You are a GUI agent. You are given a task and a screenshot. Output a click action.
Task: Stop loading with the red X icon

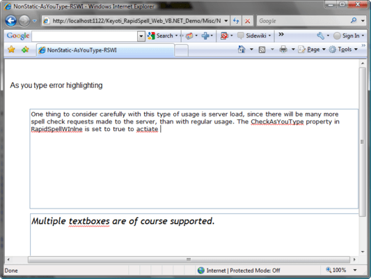point(248,21)
